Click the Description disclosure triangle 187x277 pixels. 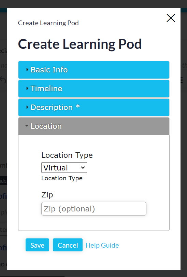pos(27,107)
